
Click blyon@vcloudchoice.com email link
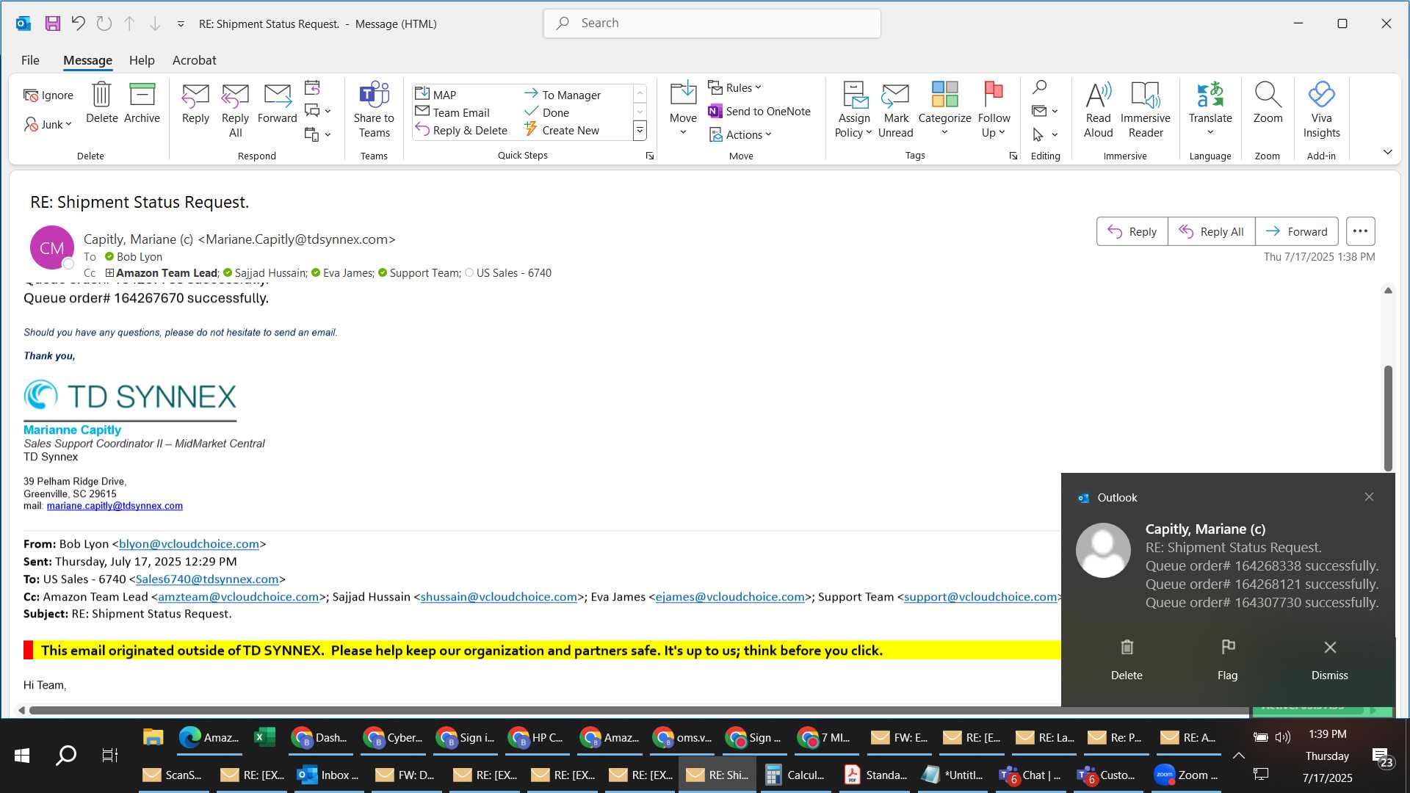pyautogui.click(x=189, y=544)
